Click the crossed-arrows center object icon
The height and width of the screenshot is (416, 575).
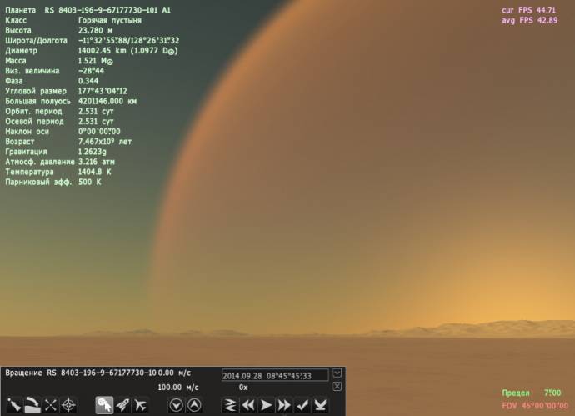click(x=50, y=405)
